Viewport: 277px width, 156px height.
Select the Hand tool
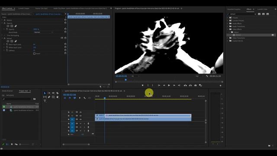point(58,97)
